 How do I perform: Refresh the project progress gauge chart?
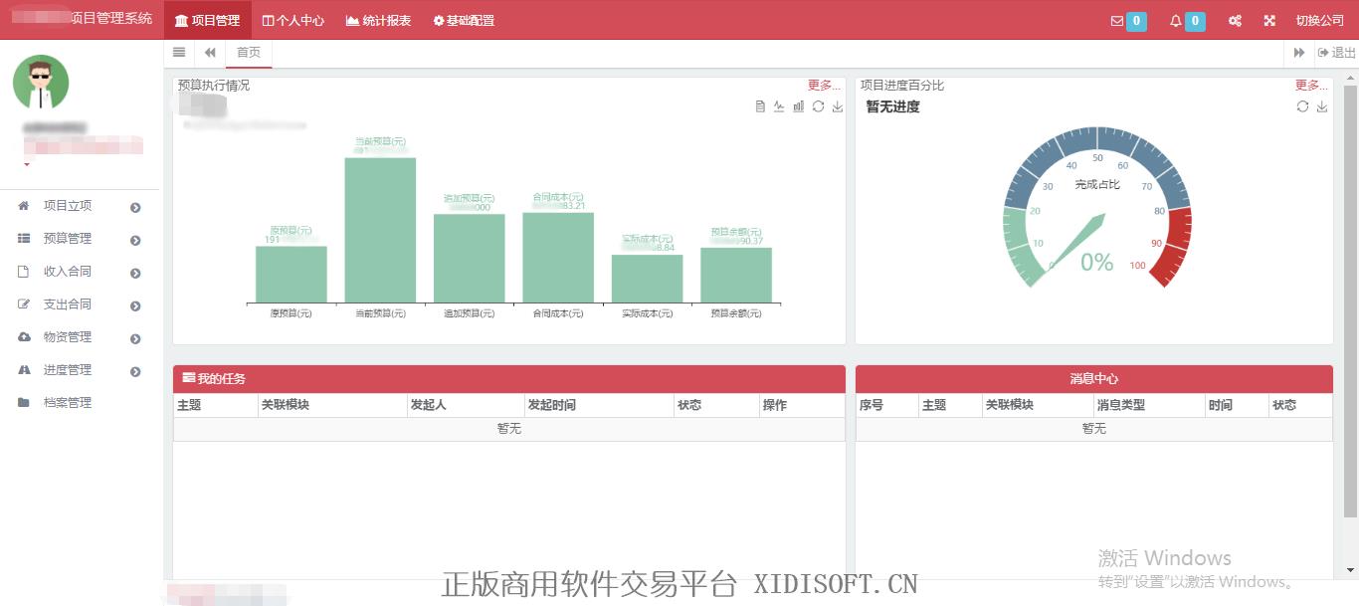coord(1302,106)
